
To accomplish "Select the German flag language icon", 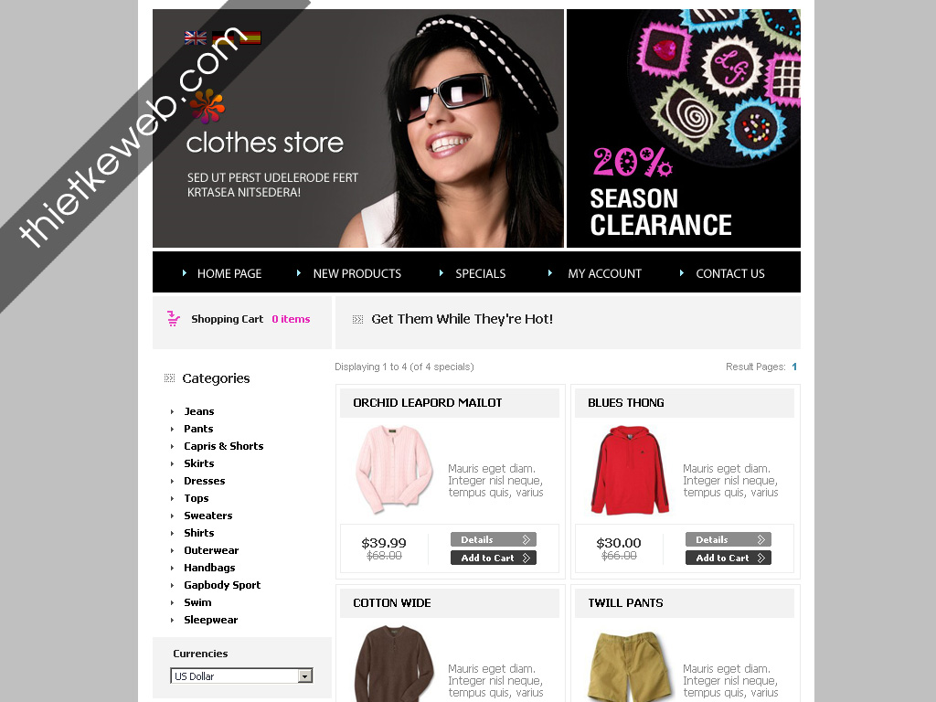I will click(223, 37).
